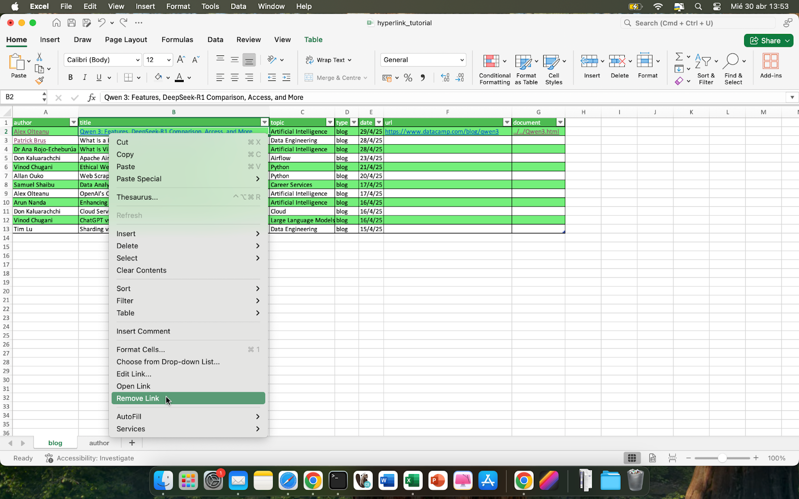This screenshot has height=499, width=799.
Task: Expand the Paste Special submenu
Action: (x=188, y=179)
